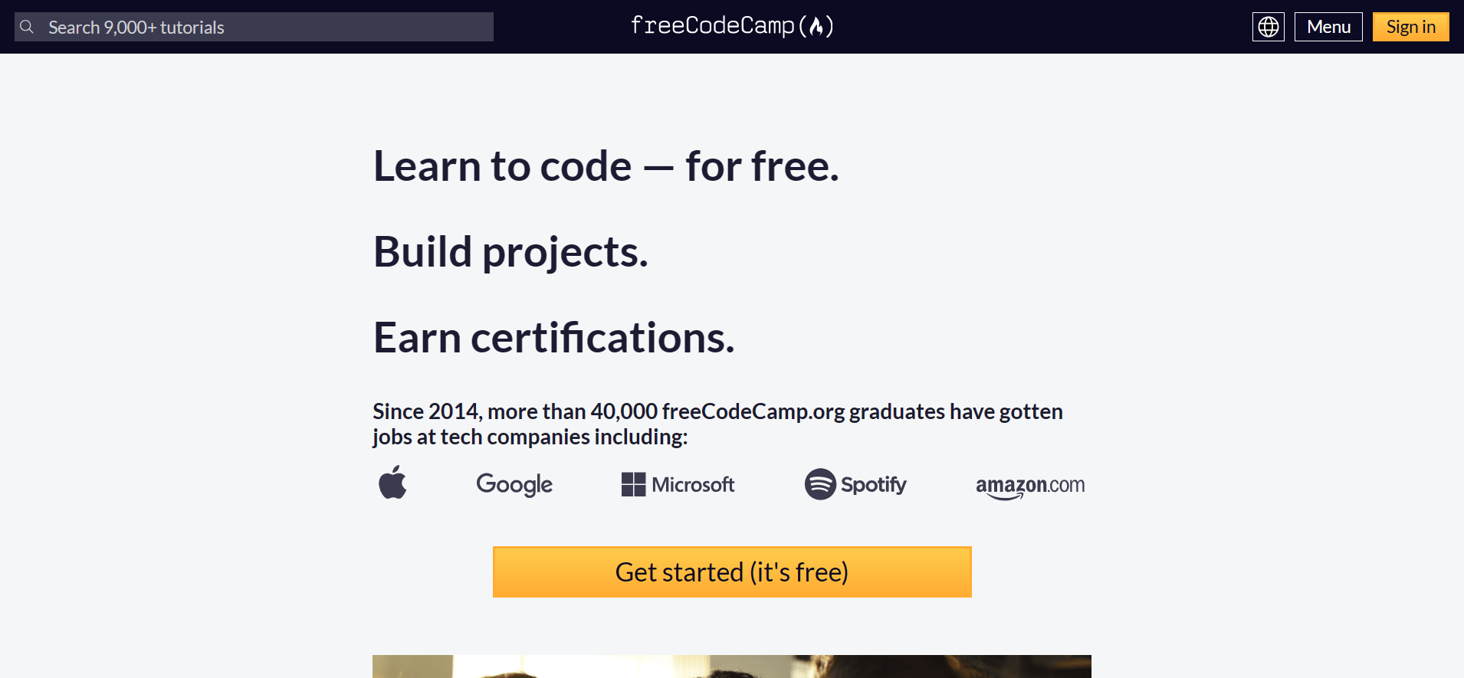Click the magnifying glass search icon

(x=27, y=27)
